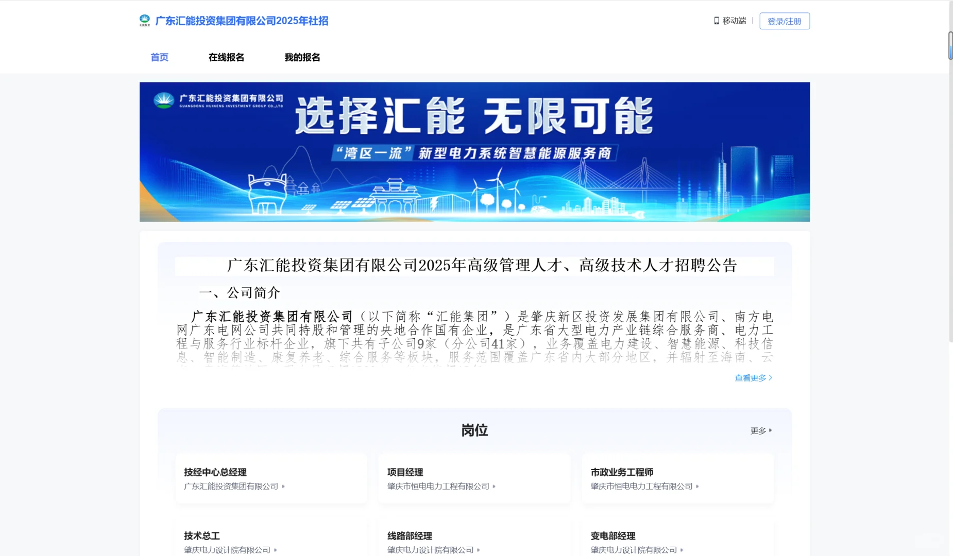Click arrow beside 肇庆电力设计院 under 线路部经理
Viewport: 953px width, 556px height.
pos(479,550)
